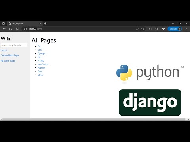Viewport: 190px width, 142px height.
Task: Open the CSS entry link
Action: pos(40,50)
